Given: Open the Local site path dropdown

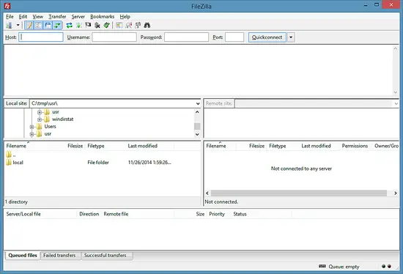Looking at the screenshot, I should (198, 103).
